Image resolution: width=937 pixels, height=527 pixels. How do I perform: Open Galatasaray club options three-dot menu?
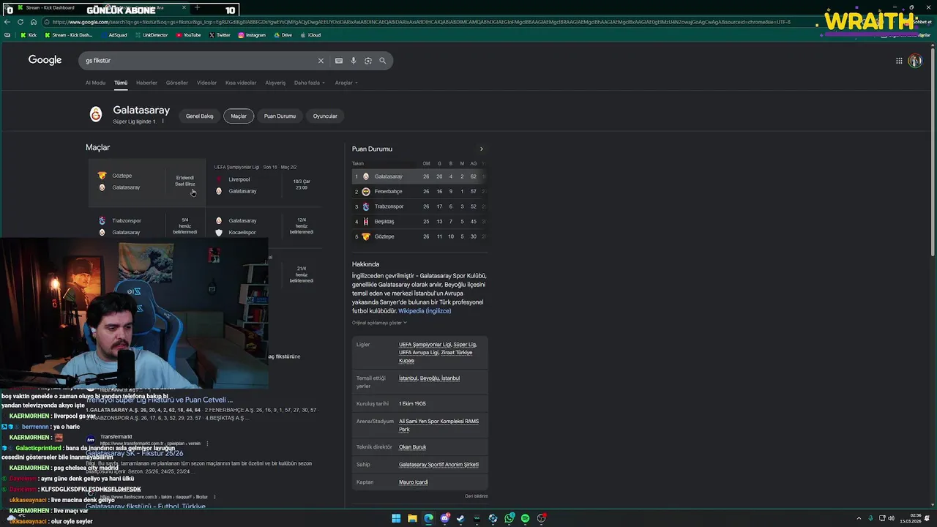(163, 121)
